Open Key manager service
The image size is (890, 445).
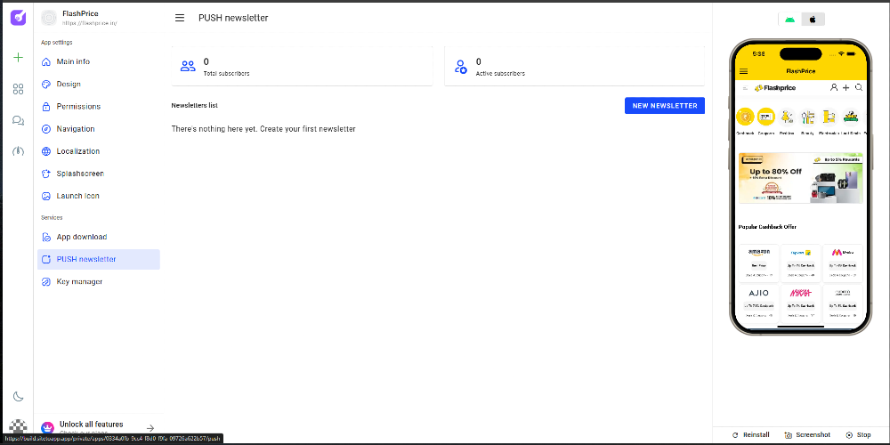[x=99, y=281]
